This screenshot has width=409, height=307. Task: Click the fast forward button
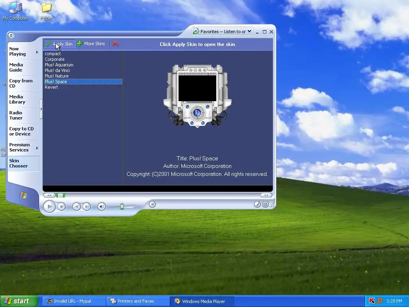[266, 195]
